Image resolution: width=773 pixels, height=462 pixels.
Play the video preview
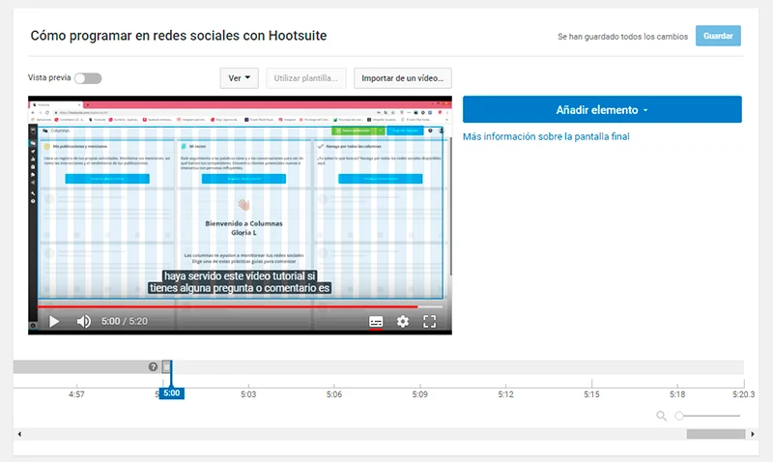[54, 321]
